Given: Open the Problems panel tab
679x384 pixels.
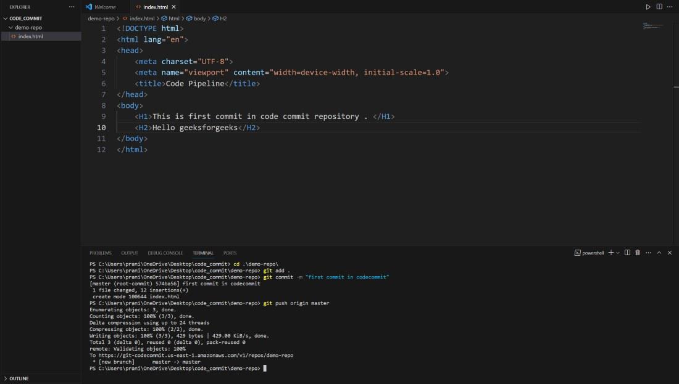Looking at the screenshot, I should (x=100, y=253).
